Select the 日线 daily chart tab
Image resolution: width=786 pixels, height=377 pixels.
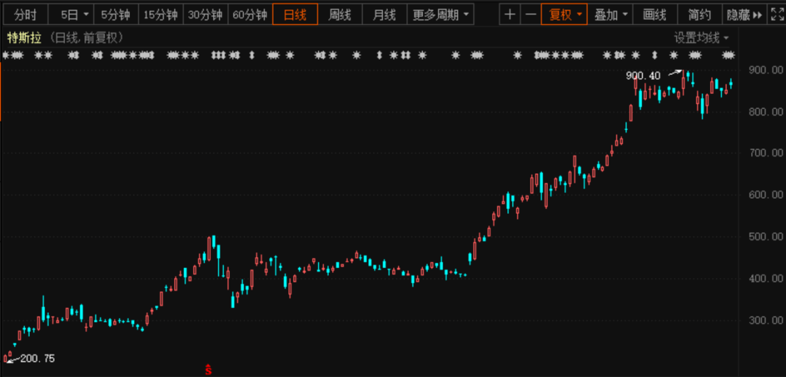(295, 15)
